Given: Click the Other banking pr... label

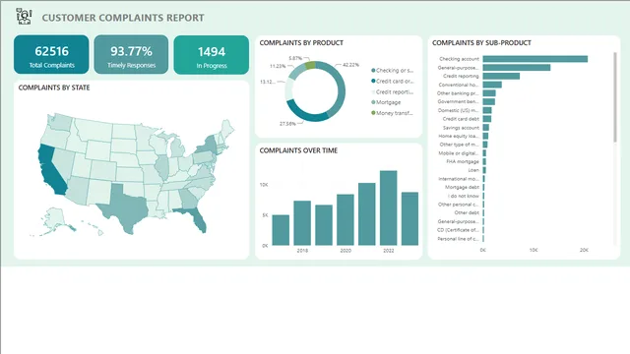Looking at the screenshot, I should pyautogui.click(x=458, y=93).
